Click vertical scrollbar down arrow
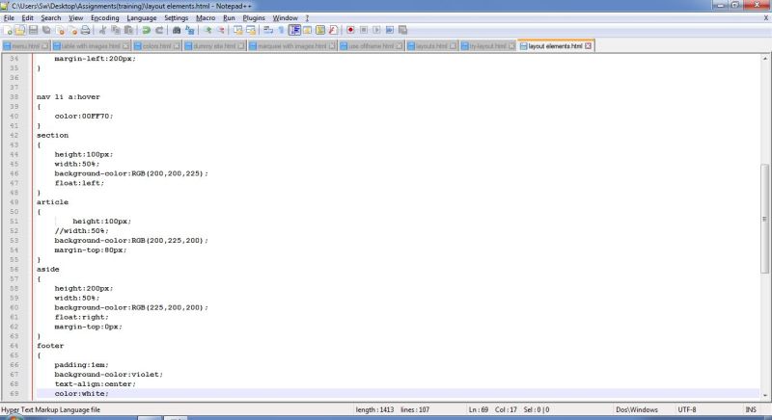 tap(765, 396)
